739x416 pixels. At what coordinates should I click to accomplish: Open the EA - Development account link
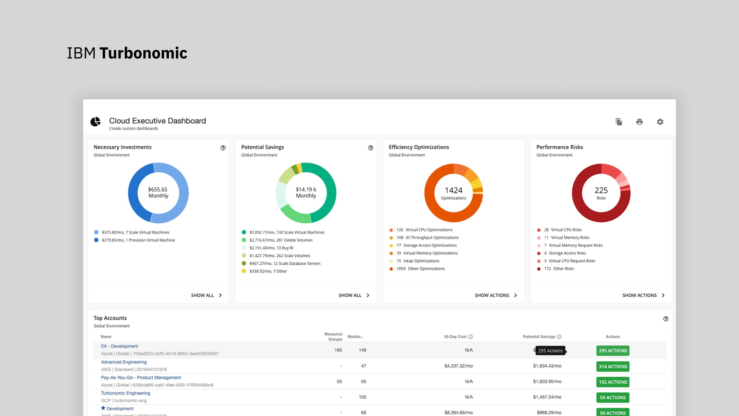coord(119,346)
